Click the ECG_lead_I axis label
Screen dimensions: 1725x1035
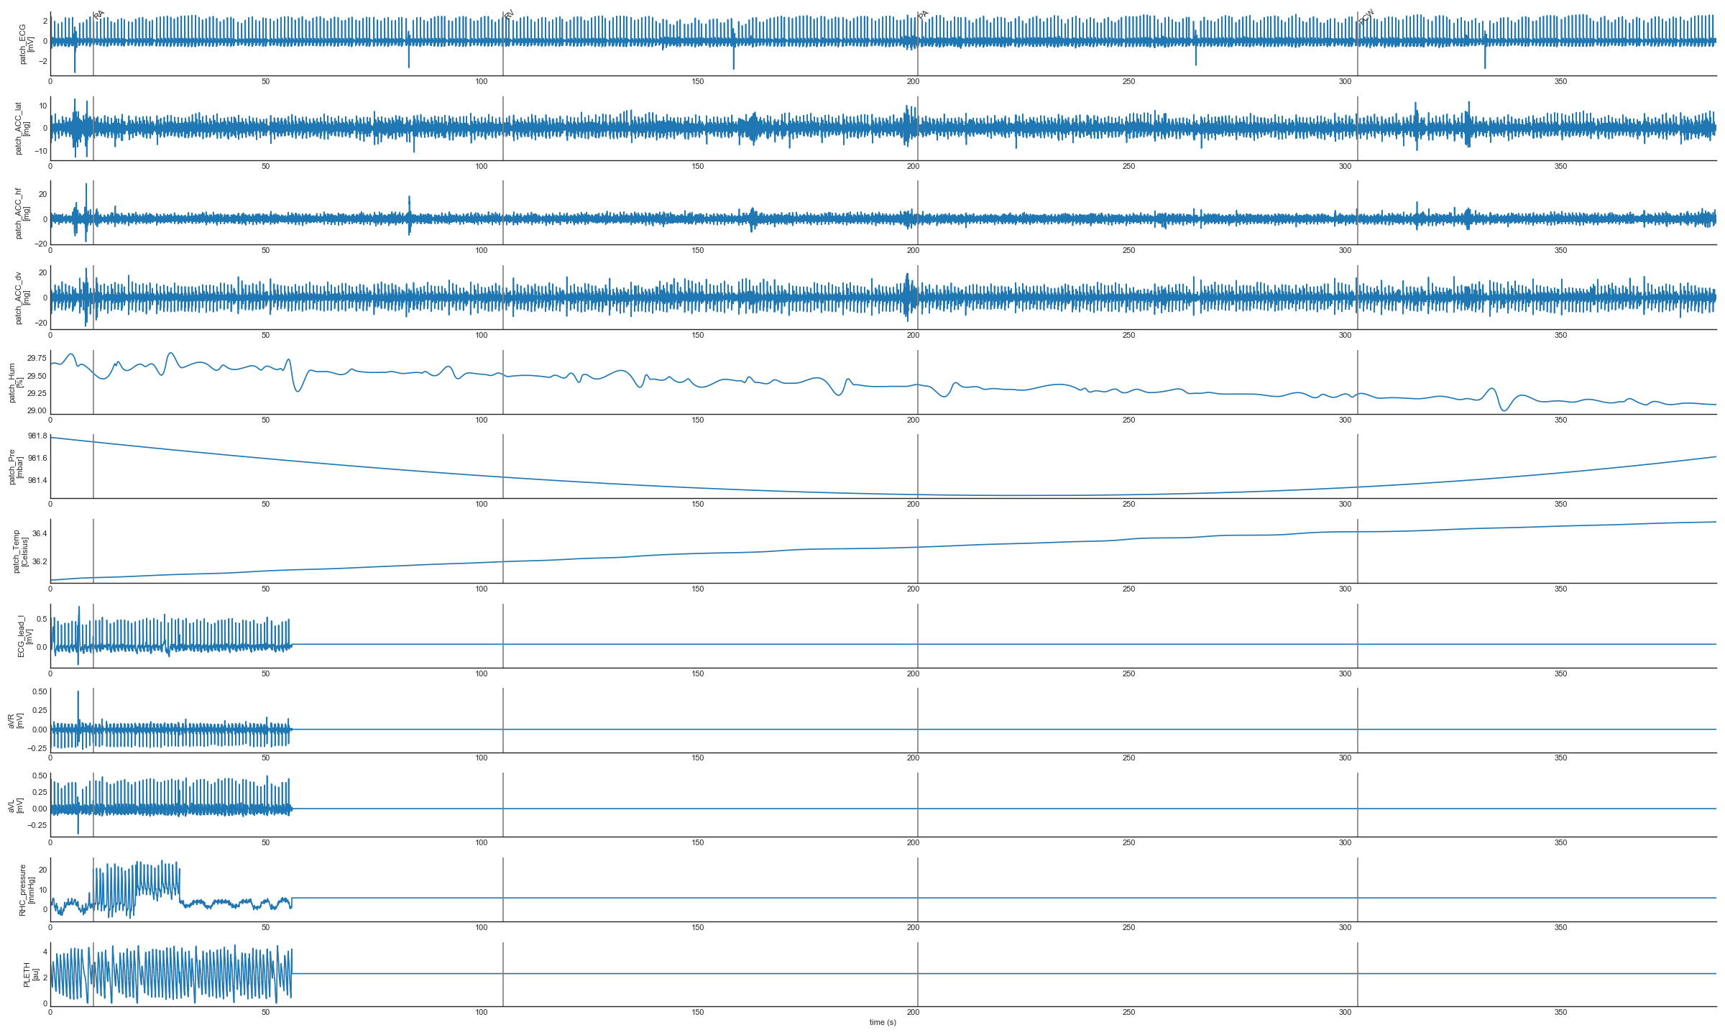(24, 635)
